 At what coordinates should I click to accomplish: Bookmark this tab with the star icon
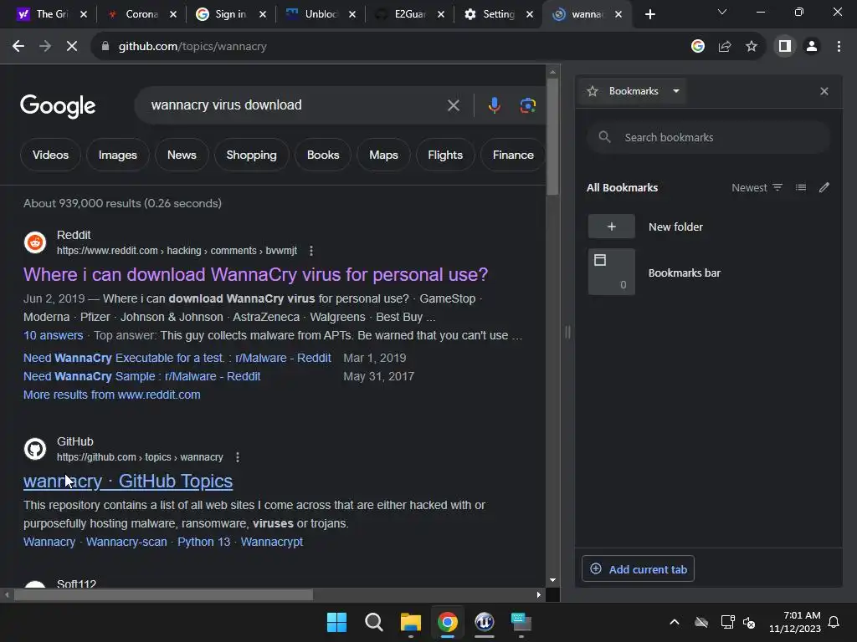pos(752,47)
